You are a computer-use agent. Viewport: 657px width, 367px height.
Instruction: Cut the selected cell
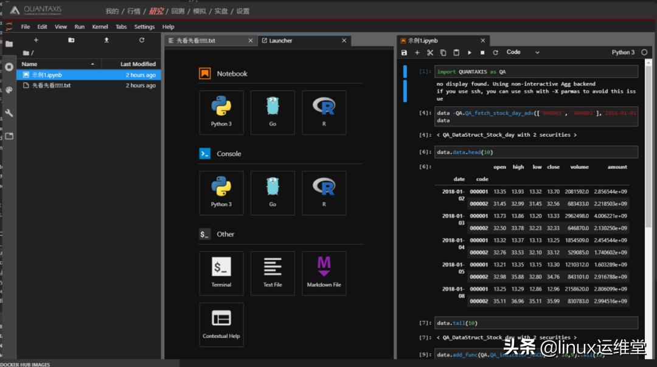pos(430,52)
